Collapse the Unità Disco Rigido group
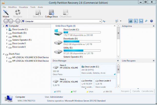The height and width of the screenshot is (105, 157). (115, 26)
